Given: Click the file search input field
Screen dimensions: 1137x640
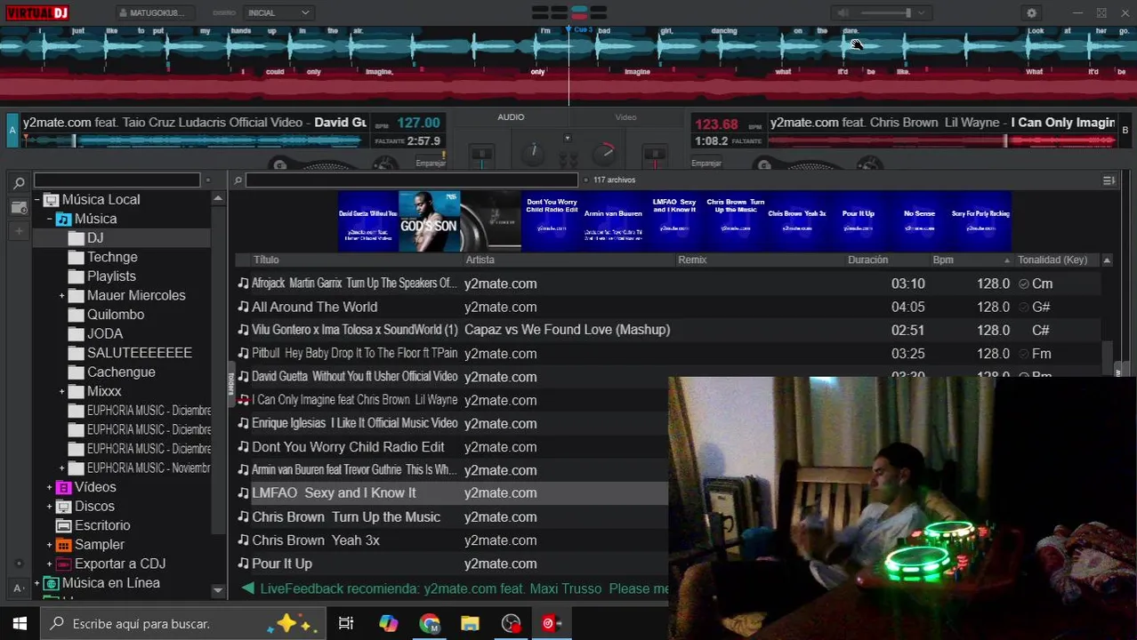Looking at the screenshot, I should click(412, 180).
